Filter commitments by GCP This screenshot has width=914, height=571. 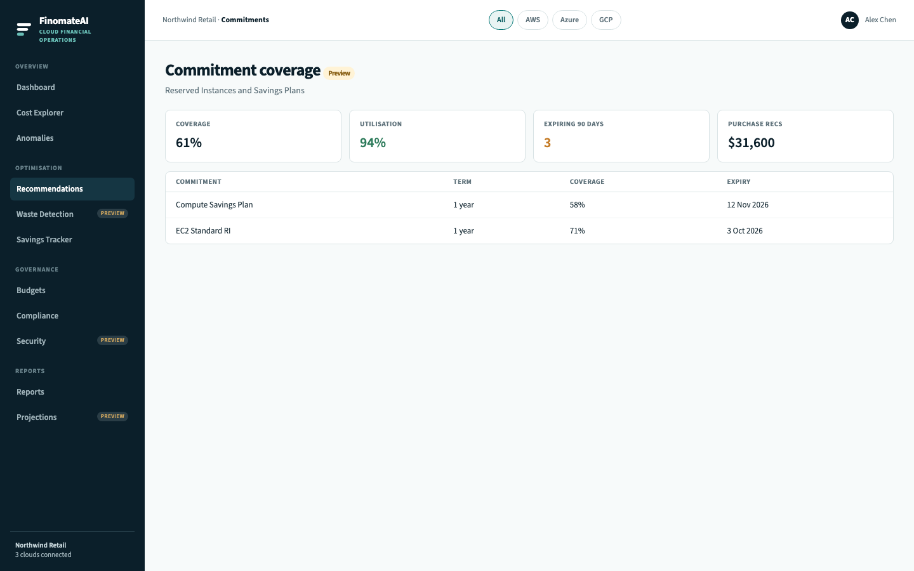pyautogui.click(x=606, y=20)
